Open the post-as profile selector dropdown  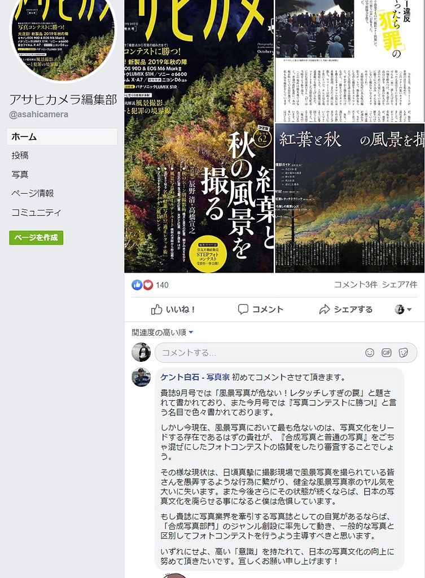[403, 309]
